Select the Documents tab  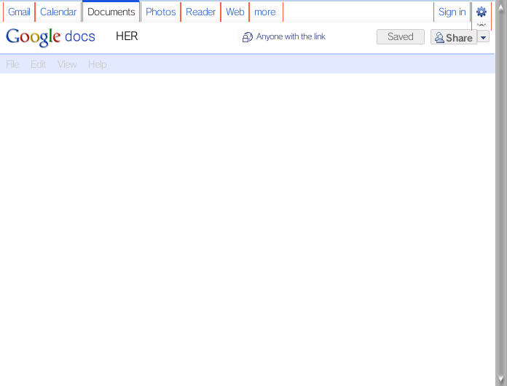[111, 12]
